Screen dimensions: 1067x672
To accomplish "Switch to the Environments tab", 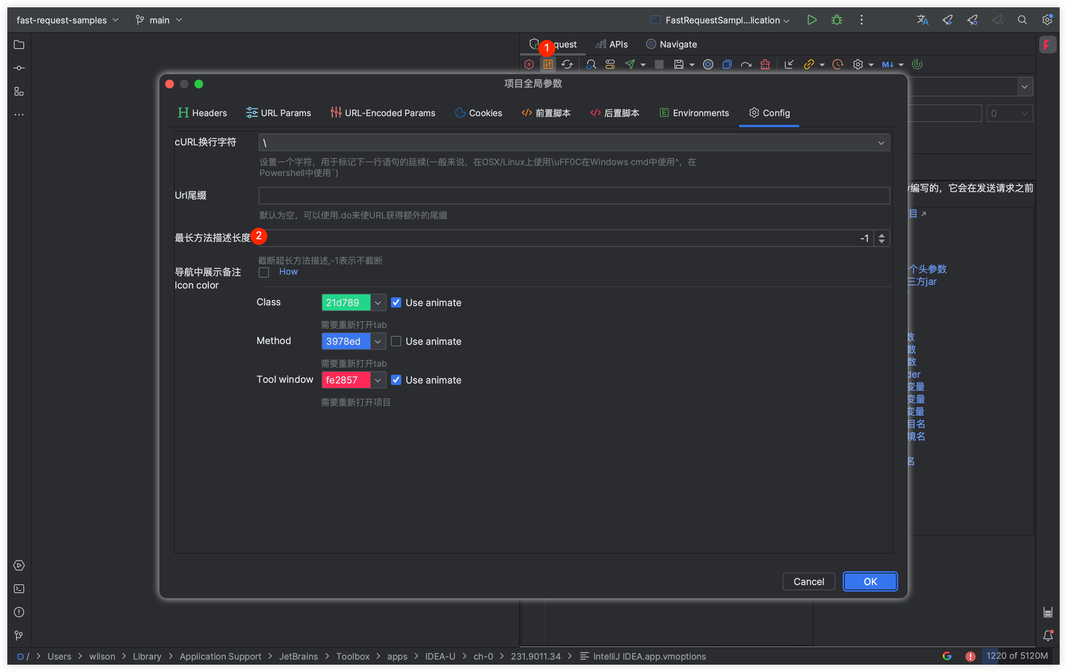I will point(694,113).
